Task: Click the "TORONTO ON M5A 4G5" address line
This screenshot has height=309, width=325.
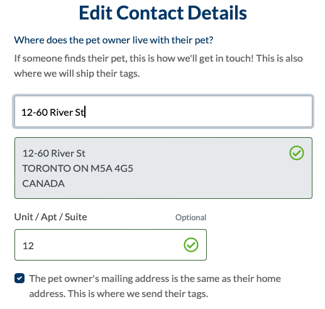Action: click(x=78, y=169)
